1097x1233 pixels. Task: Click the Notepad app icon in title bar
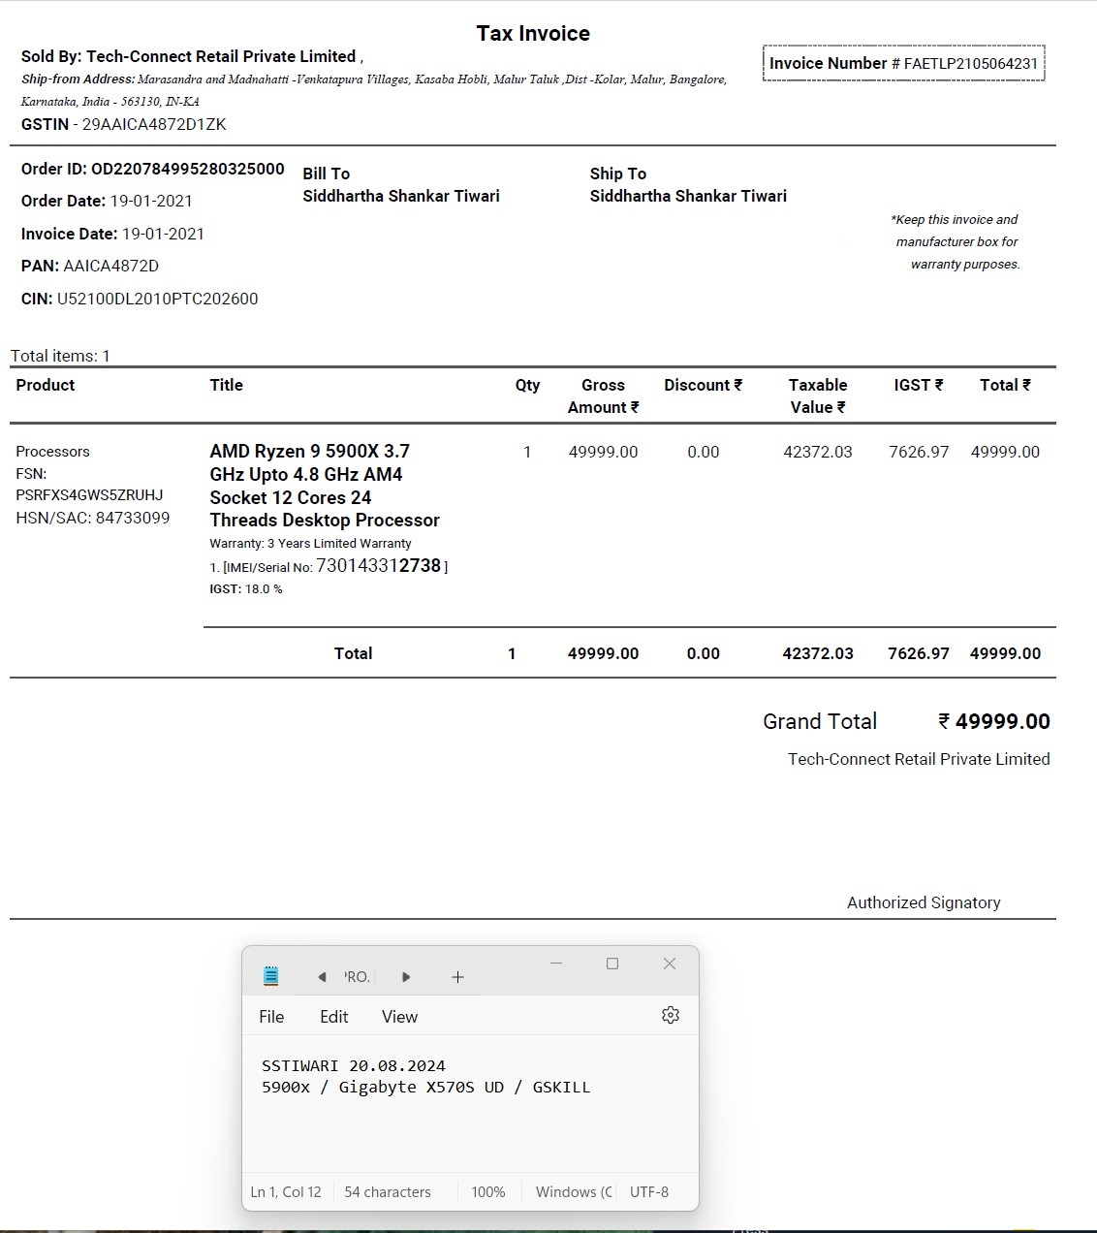click(x=271, y=976)
